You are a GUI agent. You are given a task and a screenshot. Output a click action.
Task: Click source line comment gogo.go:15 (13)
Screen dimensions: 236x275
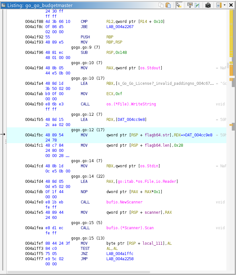coord(88,238)
